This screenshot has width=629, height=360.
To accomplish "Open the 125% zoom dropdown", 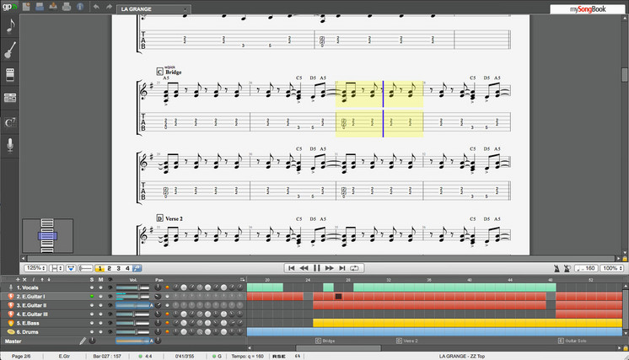I will [x=35, y=268].
